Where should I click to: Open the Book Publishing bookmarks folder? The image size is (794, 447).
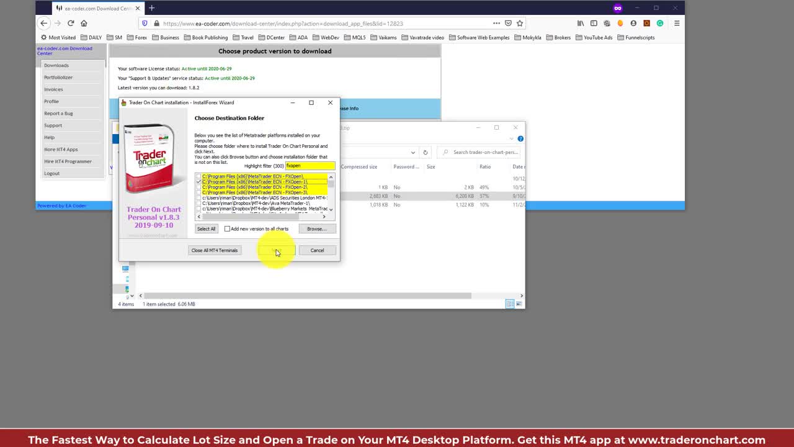205,37
